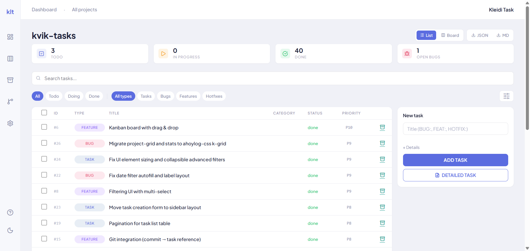Archive task #19 Pagination
The image size is (530, 251).
point(382,223)
